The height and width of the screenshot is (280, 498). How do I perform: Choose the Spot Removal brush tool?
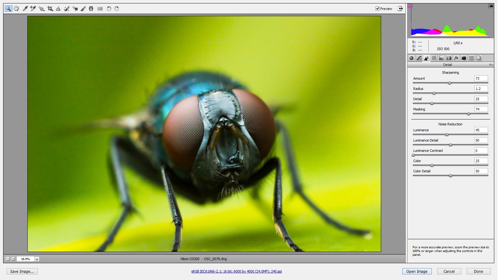[x=67, y=9]
